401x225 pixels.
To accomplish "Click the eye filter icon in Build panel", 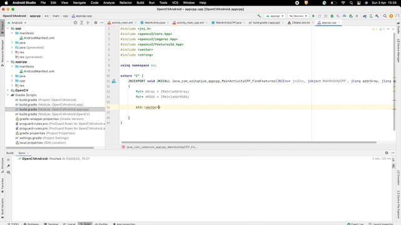I will pyautogui.click(x=8, y=172).
